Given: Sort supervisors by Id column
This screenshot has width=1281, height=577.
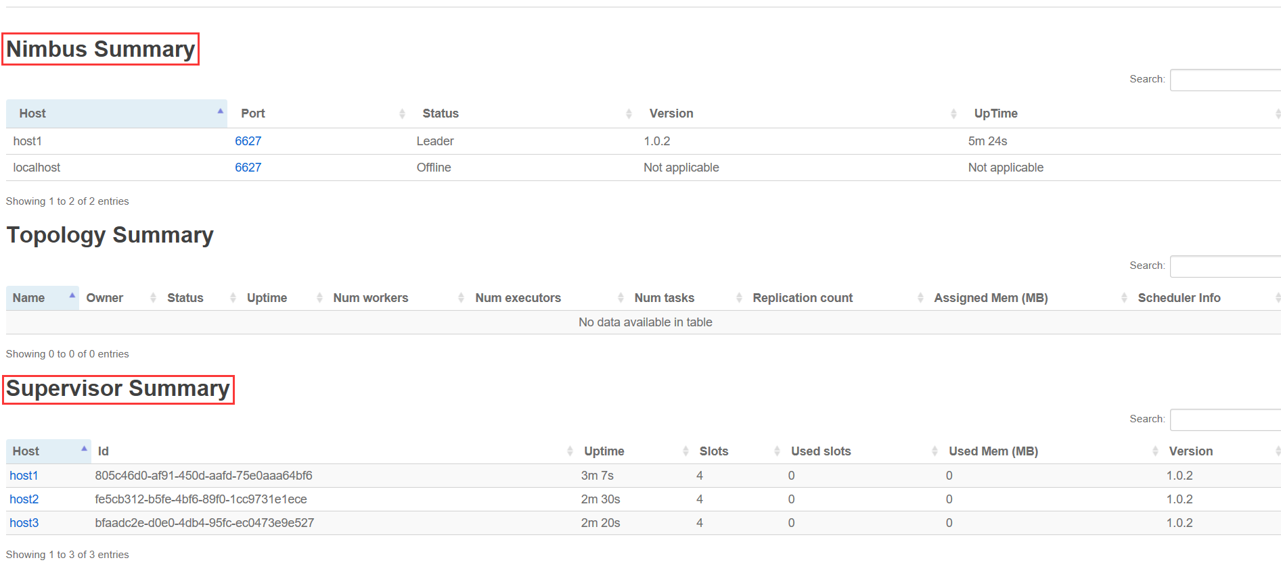Looking at the screenshot, I should [104, 451].
